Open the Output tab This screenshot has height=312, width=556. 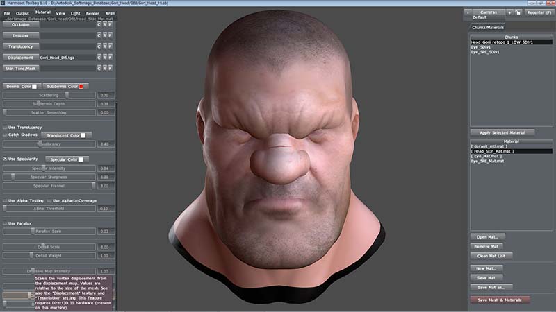[x=22, y=13]
